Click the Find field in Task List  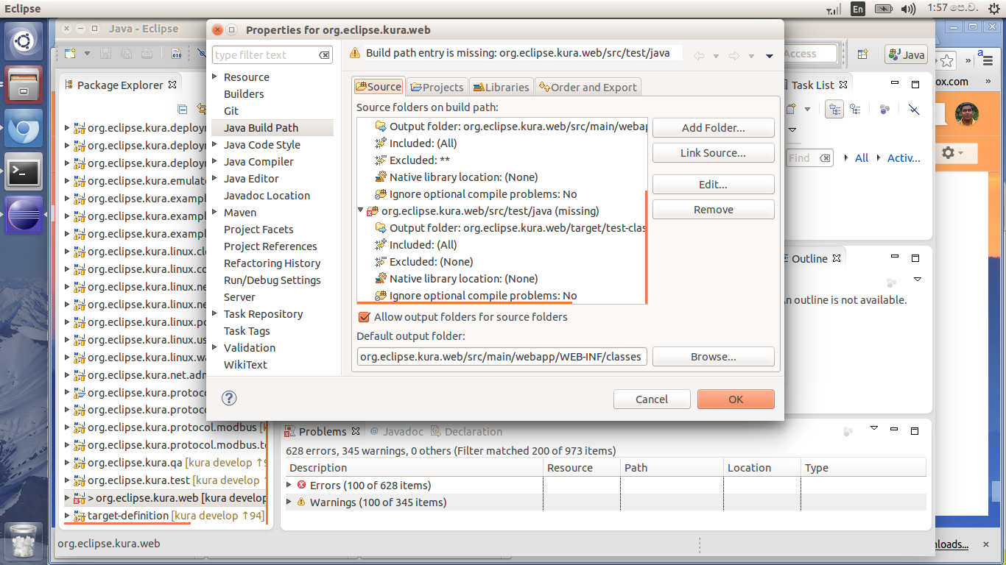pos(809,157)
